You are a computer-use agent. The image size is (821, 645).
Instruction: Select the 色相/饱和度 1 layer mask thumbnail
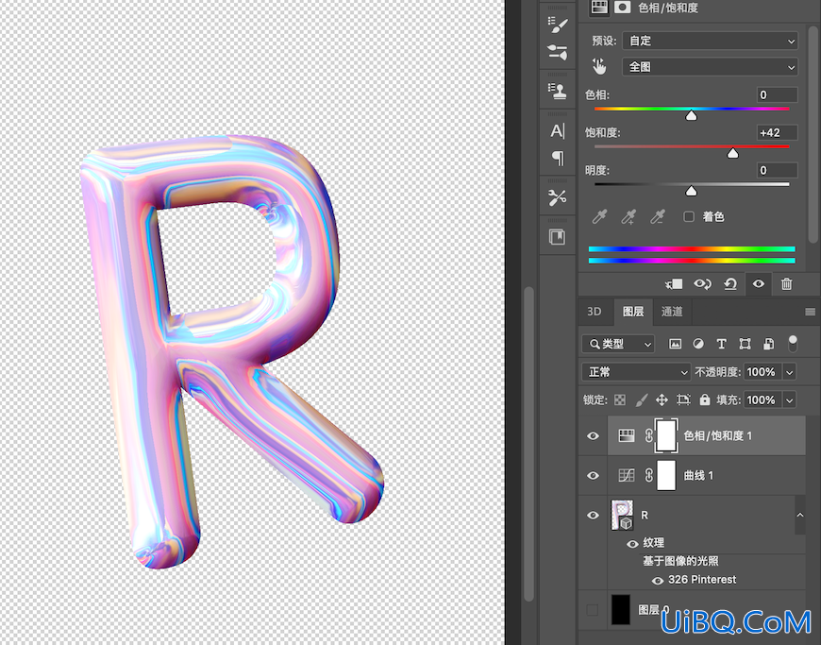(x=666, y=435)
